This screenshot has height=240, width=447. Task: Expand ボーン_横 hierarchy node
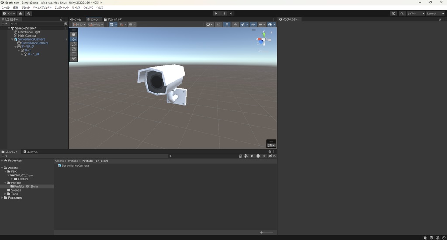pos(22,54)
